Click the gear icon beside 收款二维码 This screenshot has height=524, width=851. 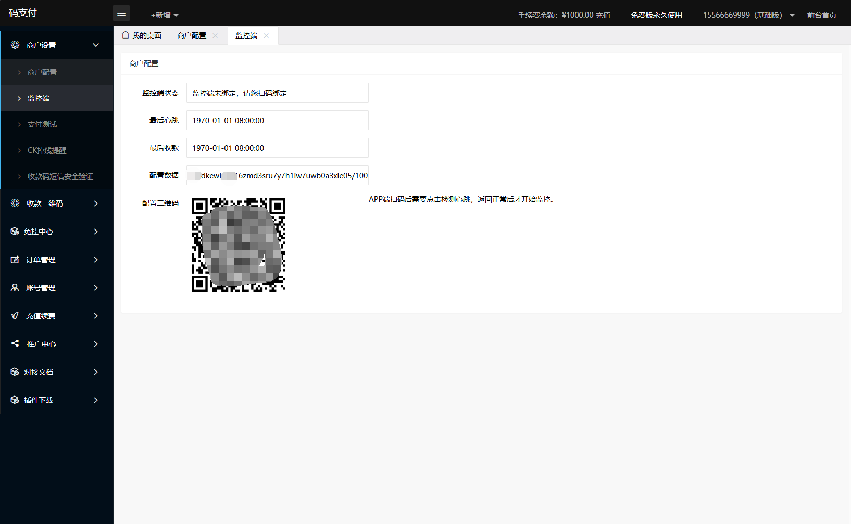point(15,203)
